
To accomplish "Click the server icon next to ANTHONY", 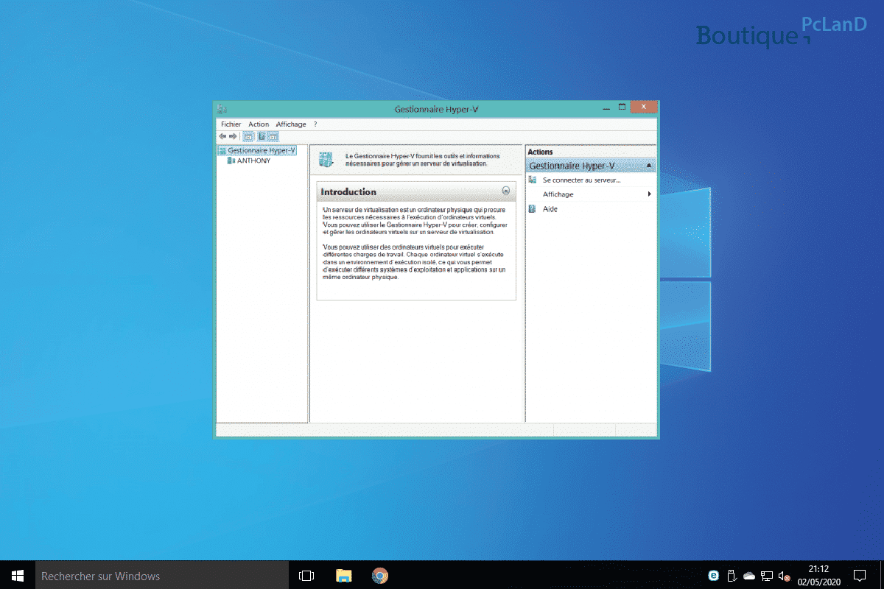I will pyautogui.click(x=231, y=161).
